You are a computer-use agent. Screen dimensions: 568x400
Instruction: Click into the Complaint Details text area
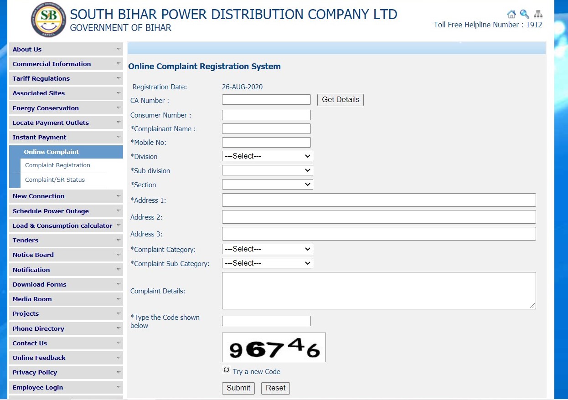click(x=379, y=291)
